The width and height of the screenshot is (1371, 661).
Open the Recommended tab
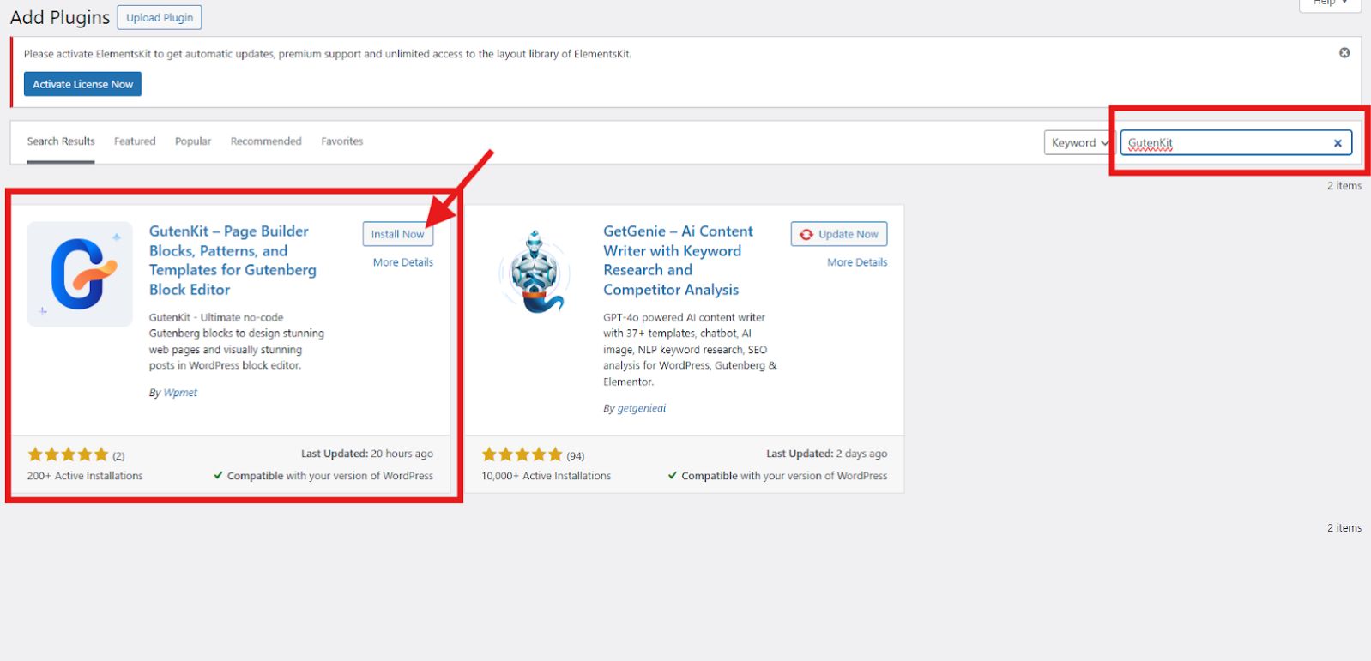[266, 141]
